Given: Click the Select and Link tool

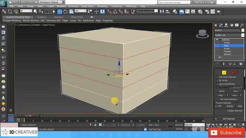Looking at the screenshot, I should pyautogui.click(x=4, y=11).
